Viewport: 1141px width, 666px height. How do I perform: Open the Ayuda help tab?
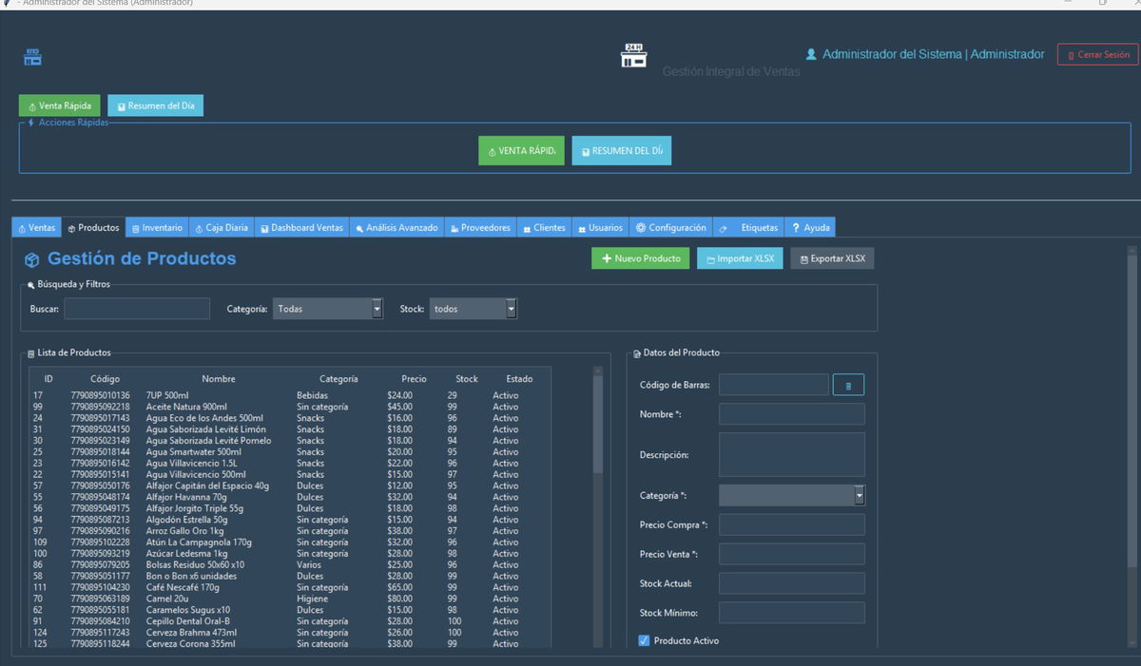810,228
